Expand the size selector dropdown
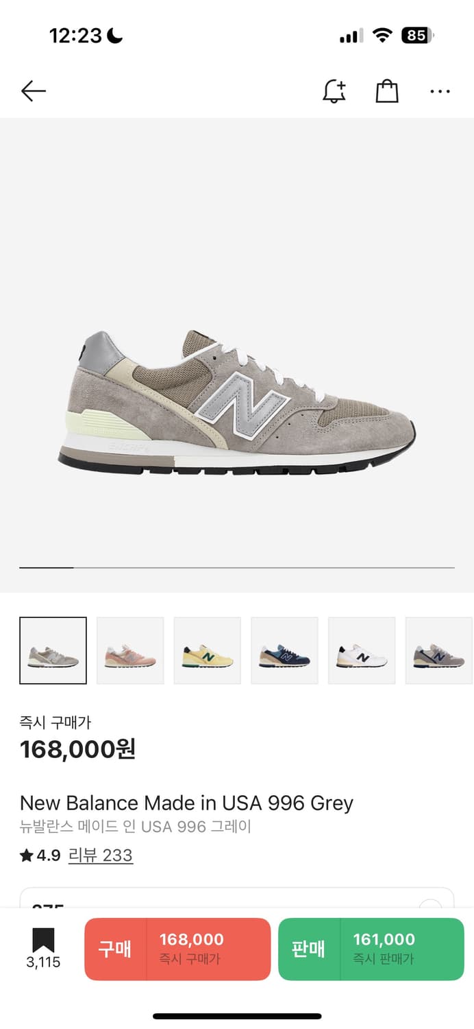Screen dimensions: 474x1029 click(x=237, y=898)
